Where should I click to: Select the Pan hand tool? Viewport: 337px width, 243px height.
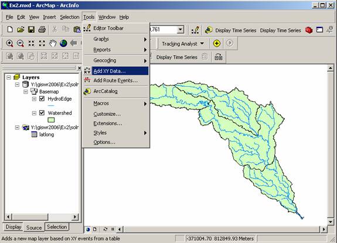(x=53, y=43)
